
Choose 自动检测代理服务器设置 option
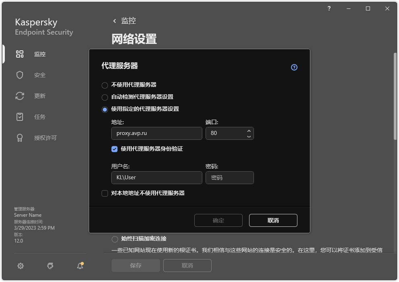click(105, 97)
